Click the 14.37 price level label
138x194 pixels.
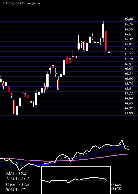point(129,108)
